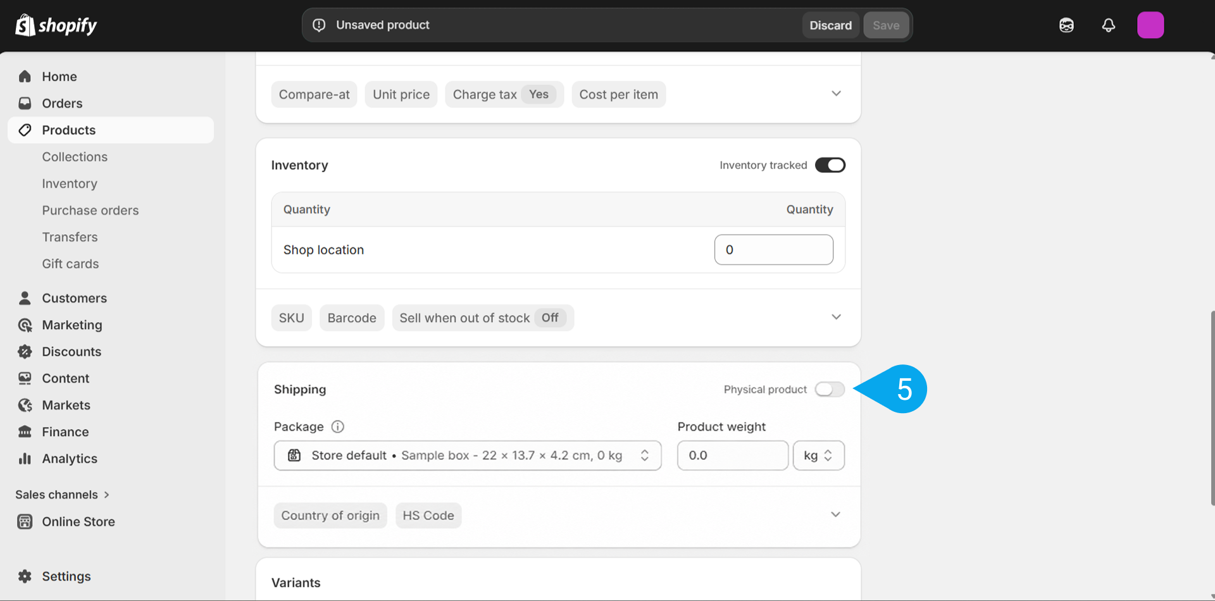Click the Markets globe icon
This screenshot has width=1215, height=601.
(x=25, y=405)
